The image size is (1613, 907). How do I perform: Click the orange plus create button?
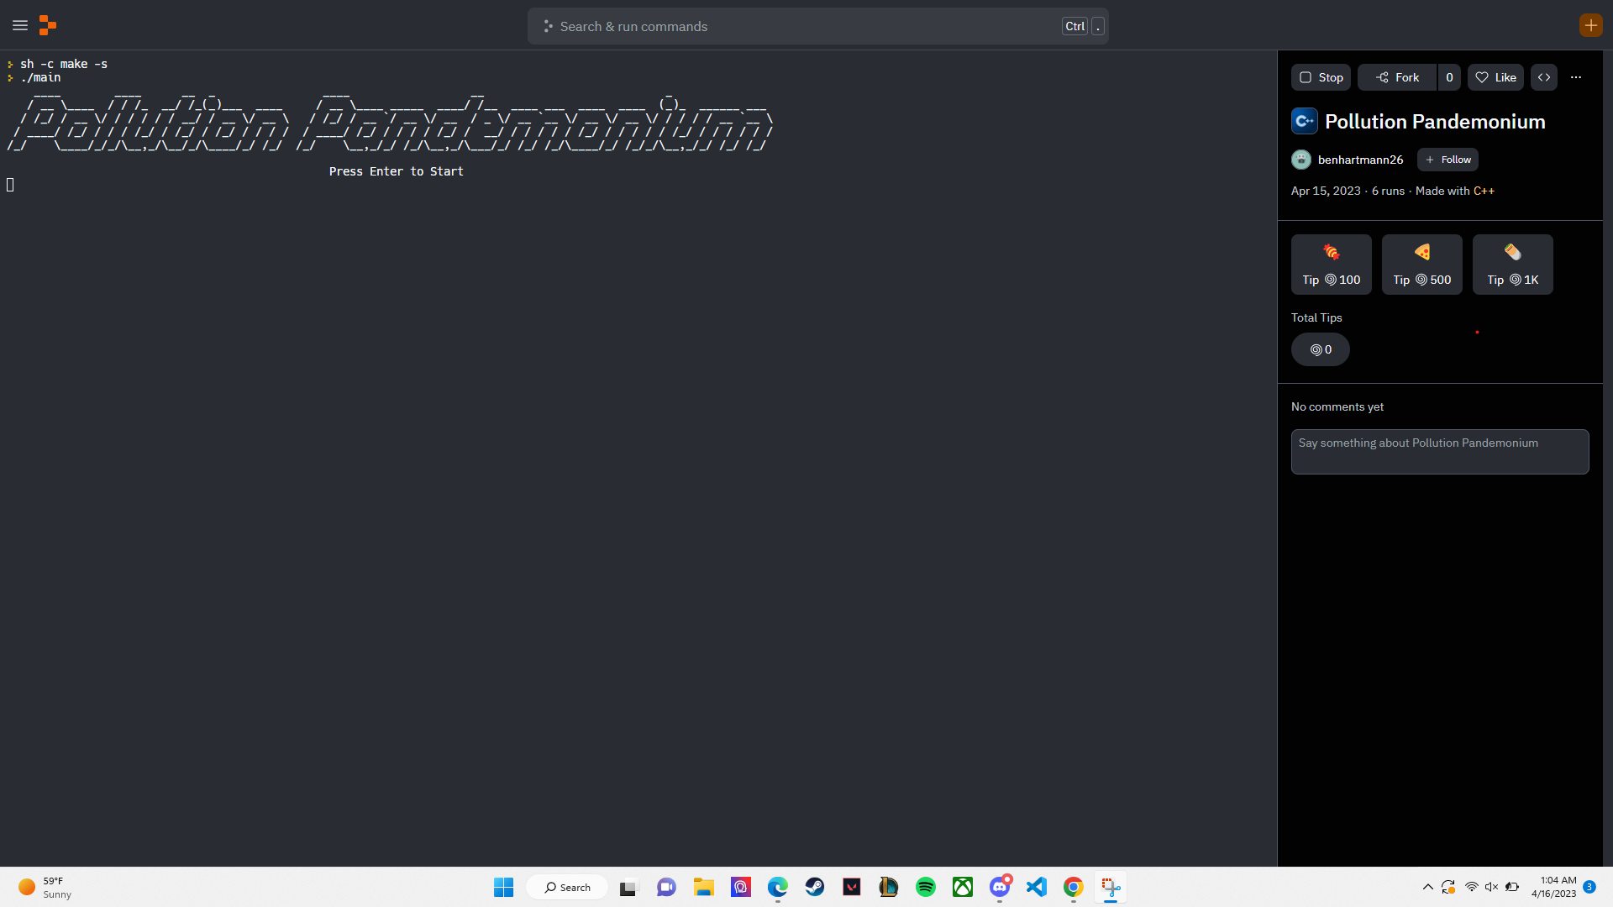[x=1590, y=25]
